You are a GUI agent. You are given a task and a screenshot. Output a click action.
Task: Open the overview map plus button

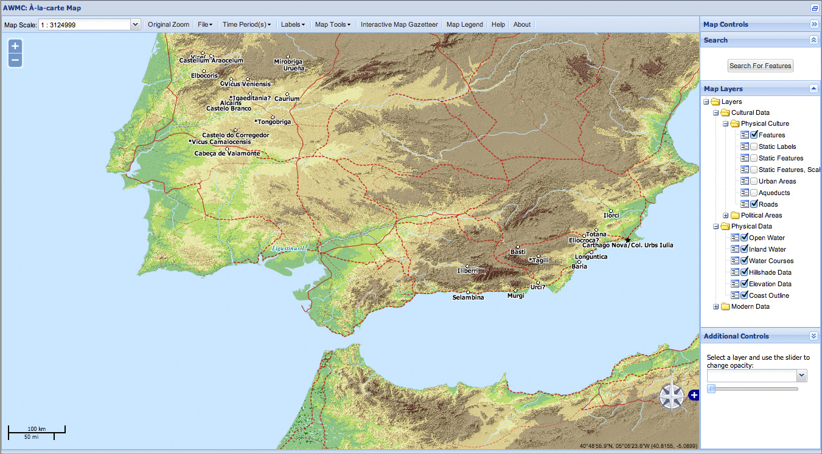694,396
